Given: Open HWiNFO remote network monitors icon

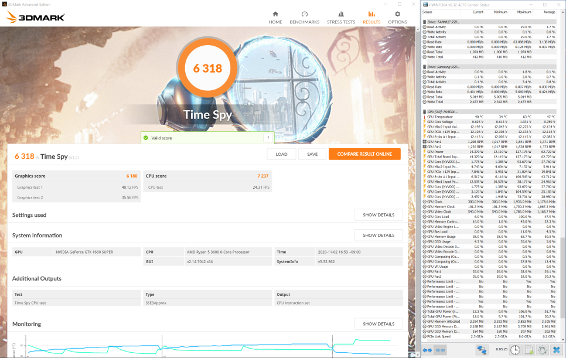Looking at the screenshot, I should [482, 350].
